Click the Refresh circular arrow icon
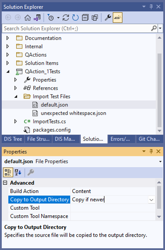Image resolution: width=165 pixels, height=250 pixels. point(75,18)
